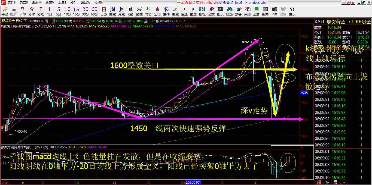Open the 新闻 news icon
372x185 pixels.
pyautogui.click(x=265, y=11)
